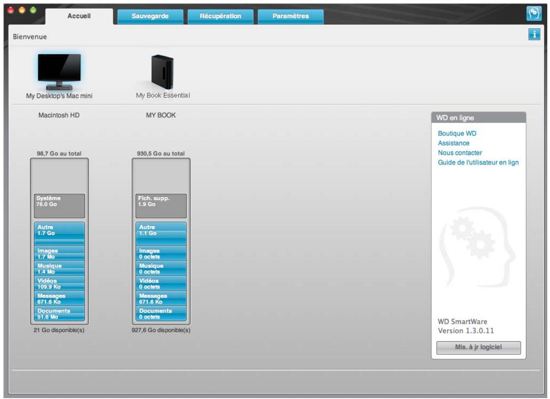Open the Assistance link
This screenshot has width=550, height=399.
pos(454,143)
